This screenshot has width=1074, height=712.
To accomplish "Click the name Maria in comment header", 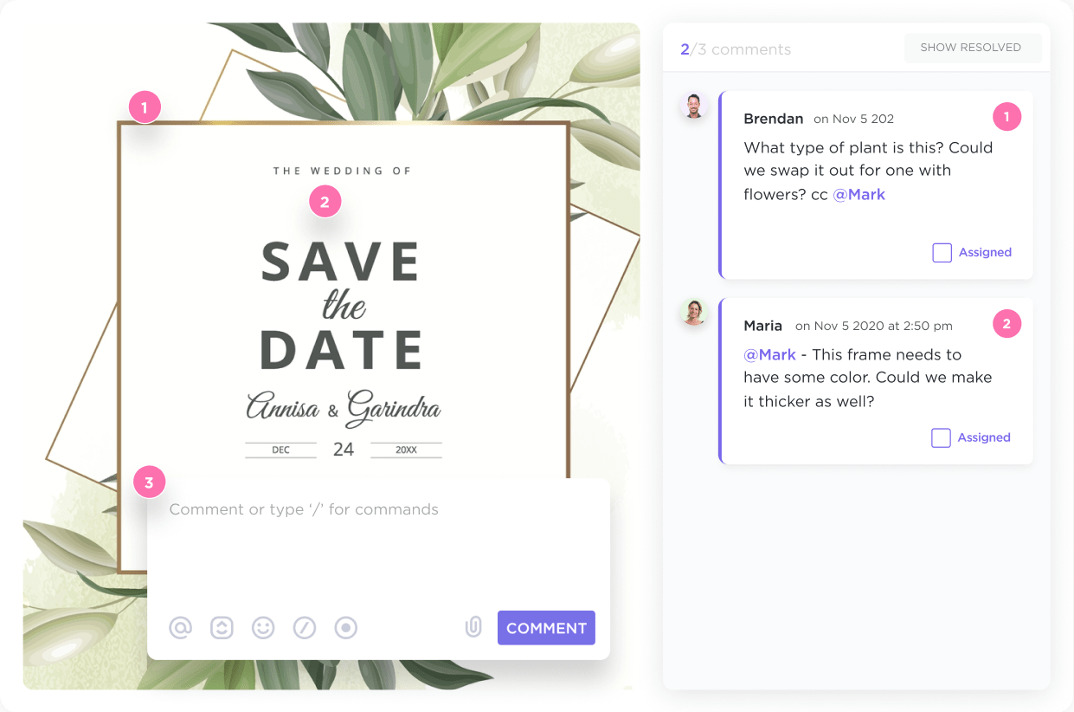I will pyautogui.click(x=762, y=326).
